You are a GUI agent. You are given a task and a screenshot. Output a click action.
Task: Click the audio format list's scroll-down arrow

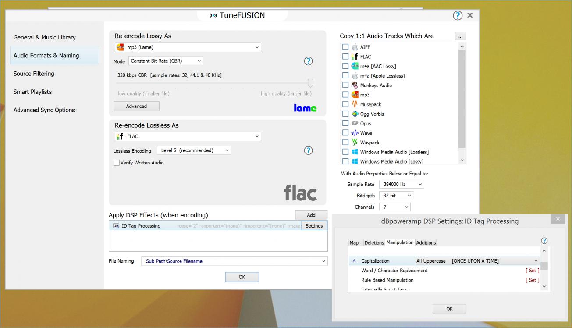pos(462,161)
